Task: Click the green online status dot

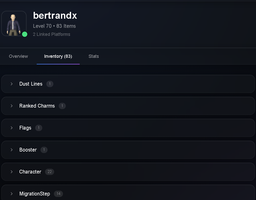Action: [25, 34]
